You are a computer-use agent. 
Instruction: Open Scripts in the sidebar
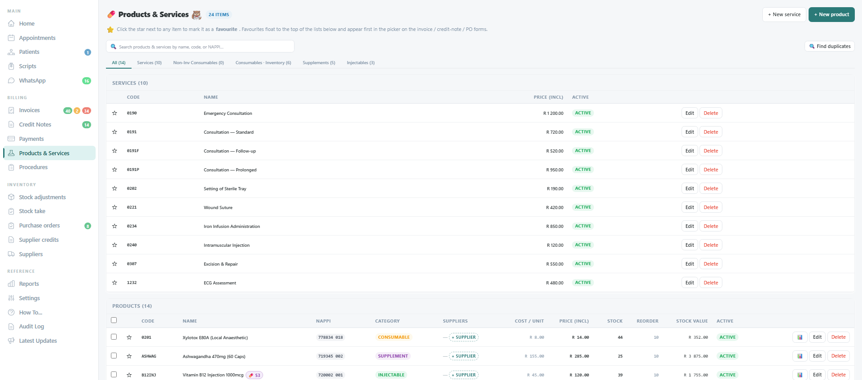49,66
